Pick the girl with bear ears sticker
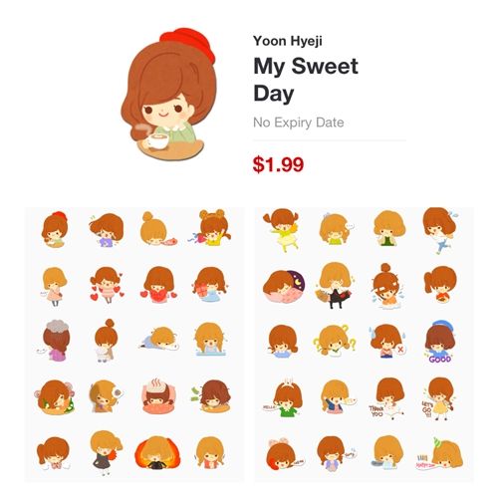This screenshot has width=498, height=498. (212, 228)
